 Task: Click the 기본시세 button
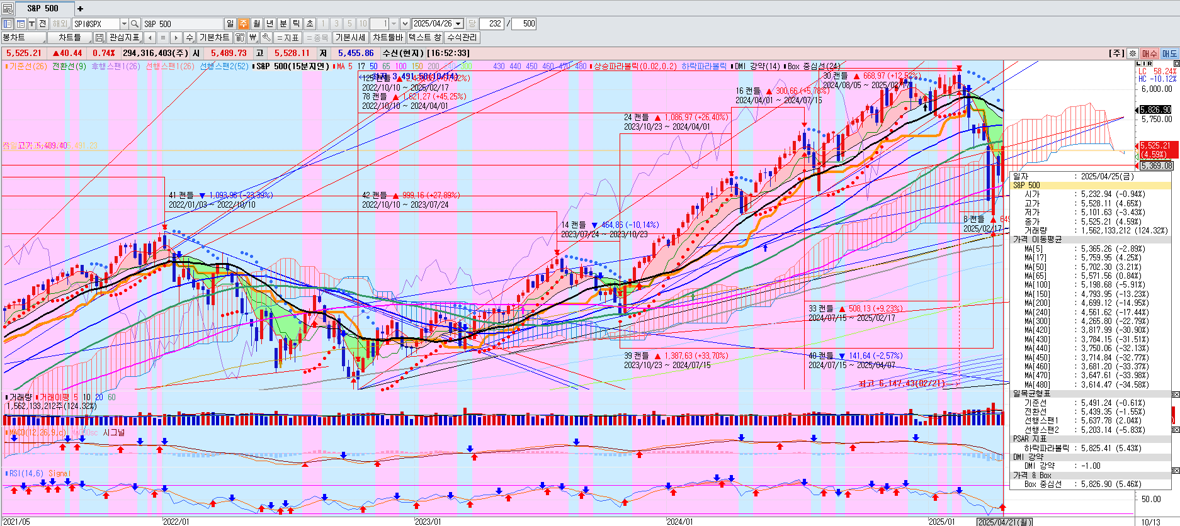pyautogui.click(x=350, y=38)
